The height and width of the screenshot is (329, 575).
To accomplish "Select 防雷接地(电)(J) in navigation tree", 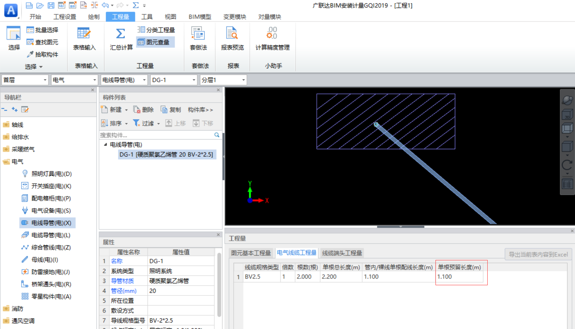I will [x=50, y=272].
